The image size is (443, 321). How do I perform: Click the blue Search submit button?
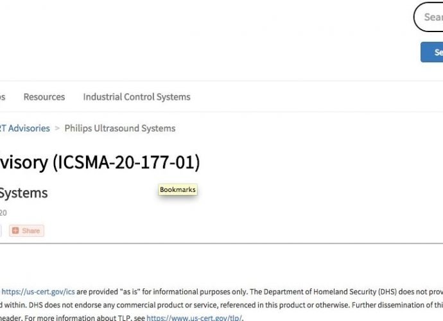click(431, 52)
